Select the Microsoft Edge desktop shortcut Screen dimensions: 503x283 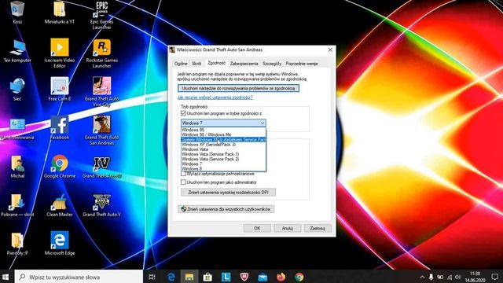tap(60, 243)
